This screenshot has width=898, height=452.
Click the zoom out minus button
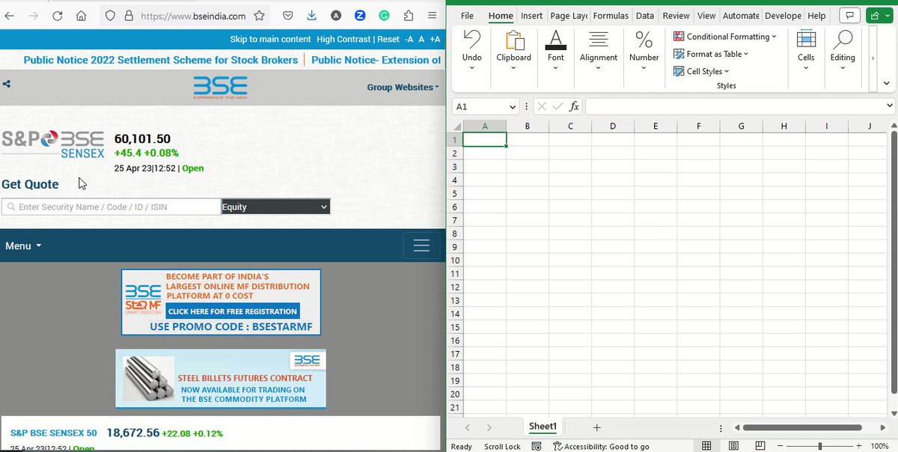pyautogui.click(x=781, y=447)
